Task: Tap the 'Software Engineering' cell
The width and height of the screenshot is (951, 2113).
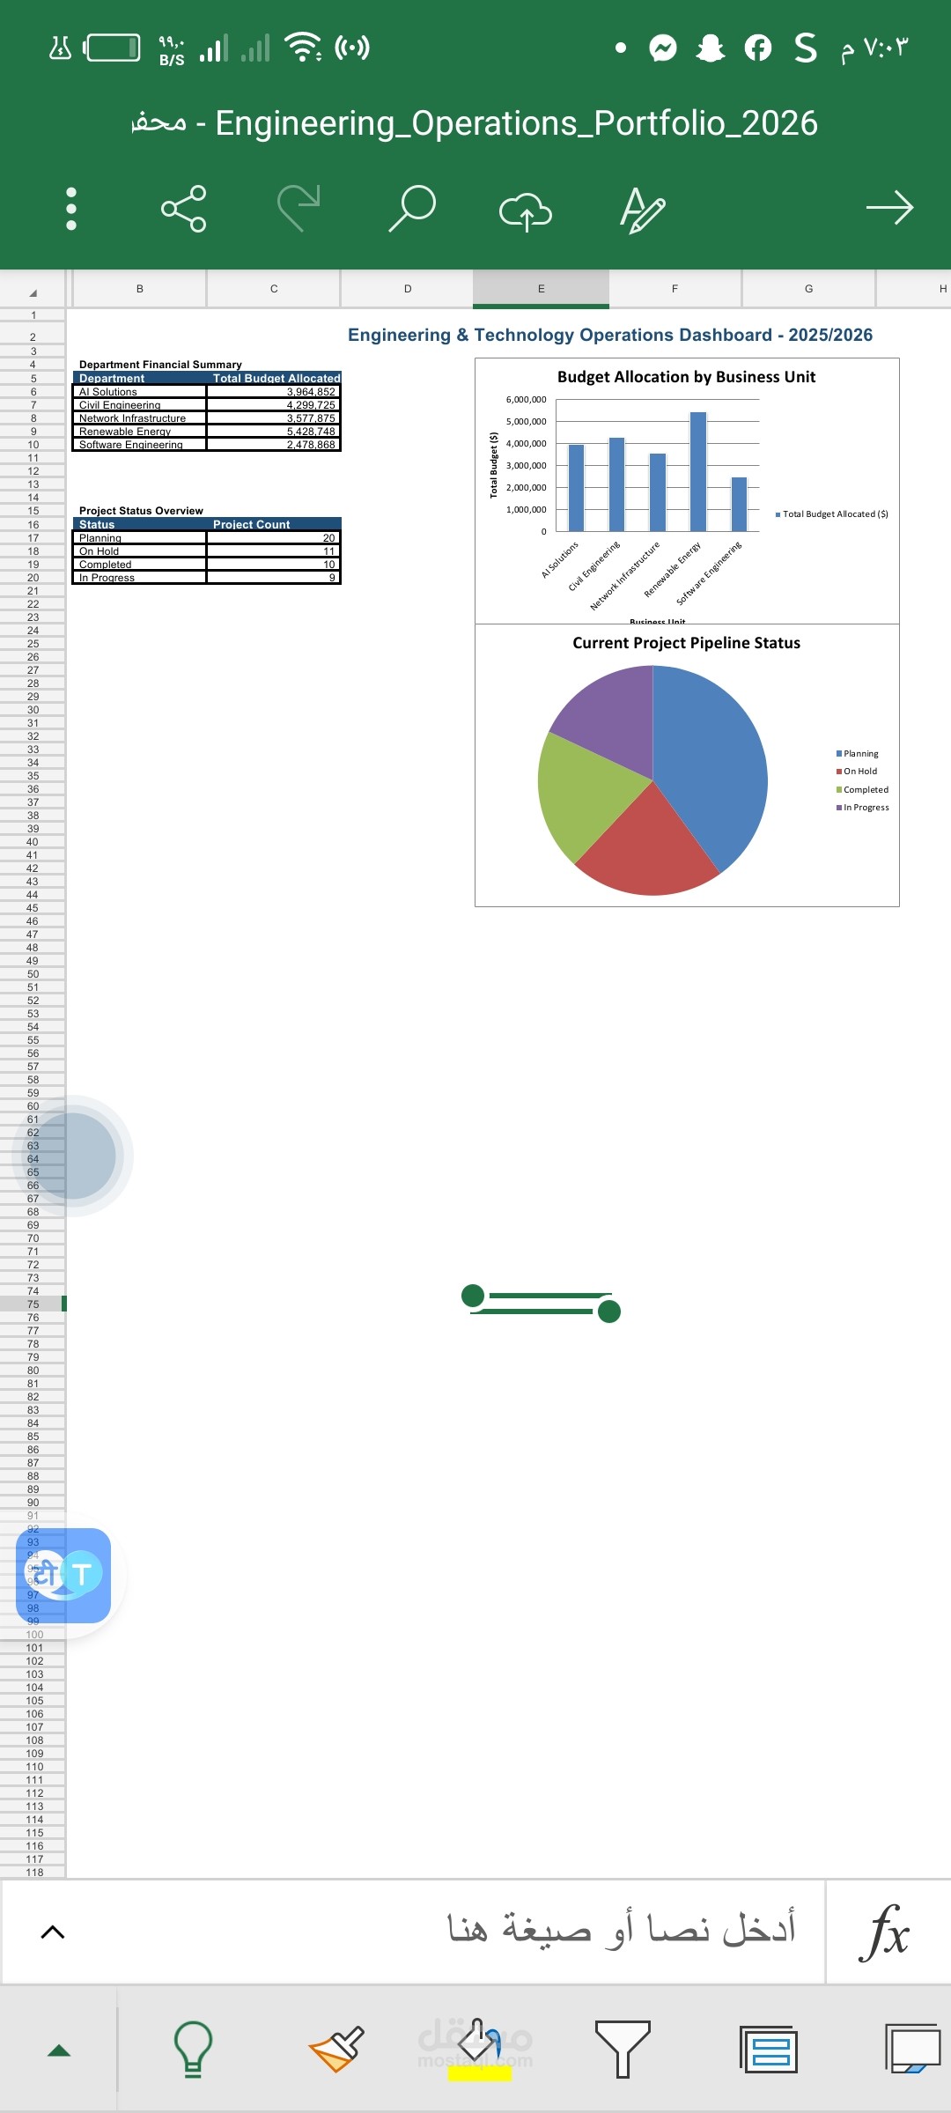Action: pos(139,445)
